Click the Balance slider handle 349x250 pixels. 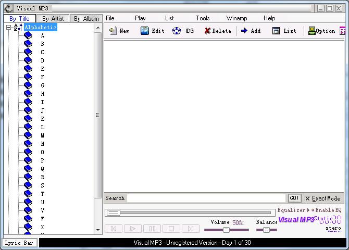[266, 230]
